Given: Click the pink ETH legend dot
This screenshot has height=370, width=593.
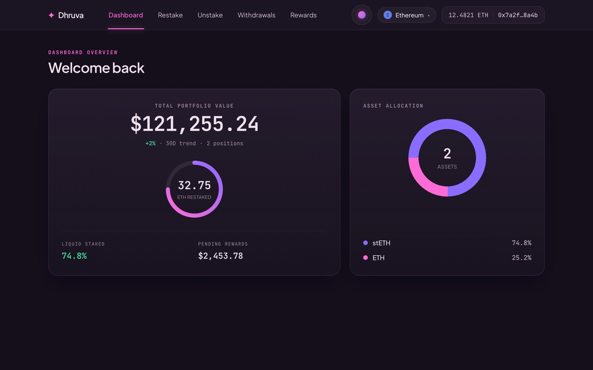Looking at the screenshot, I should [x=365, y=258].
